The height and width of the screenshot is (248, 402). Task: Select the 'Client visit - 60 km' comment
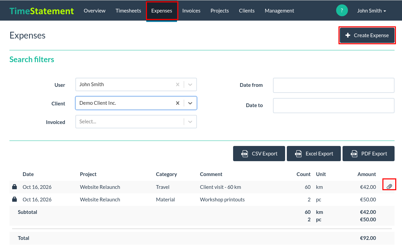pyautogui.click(x=221, y=187)
